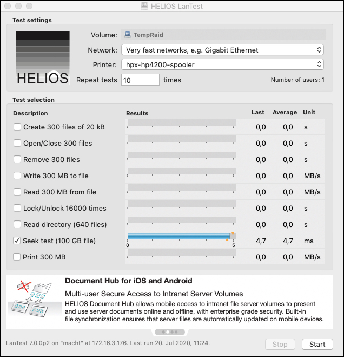
Task: Click the blue Seek test result bar
Action: [x=178, y=236]
